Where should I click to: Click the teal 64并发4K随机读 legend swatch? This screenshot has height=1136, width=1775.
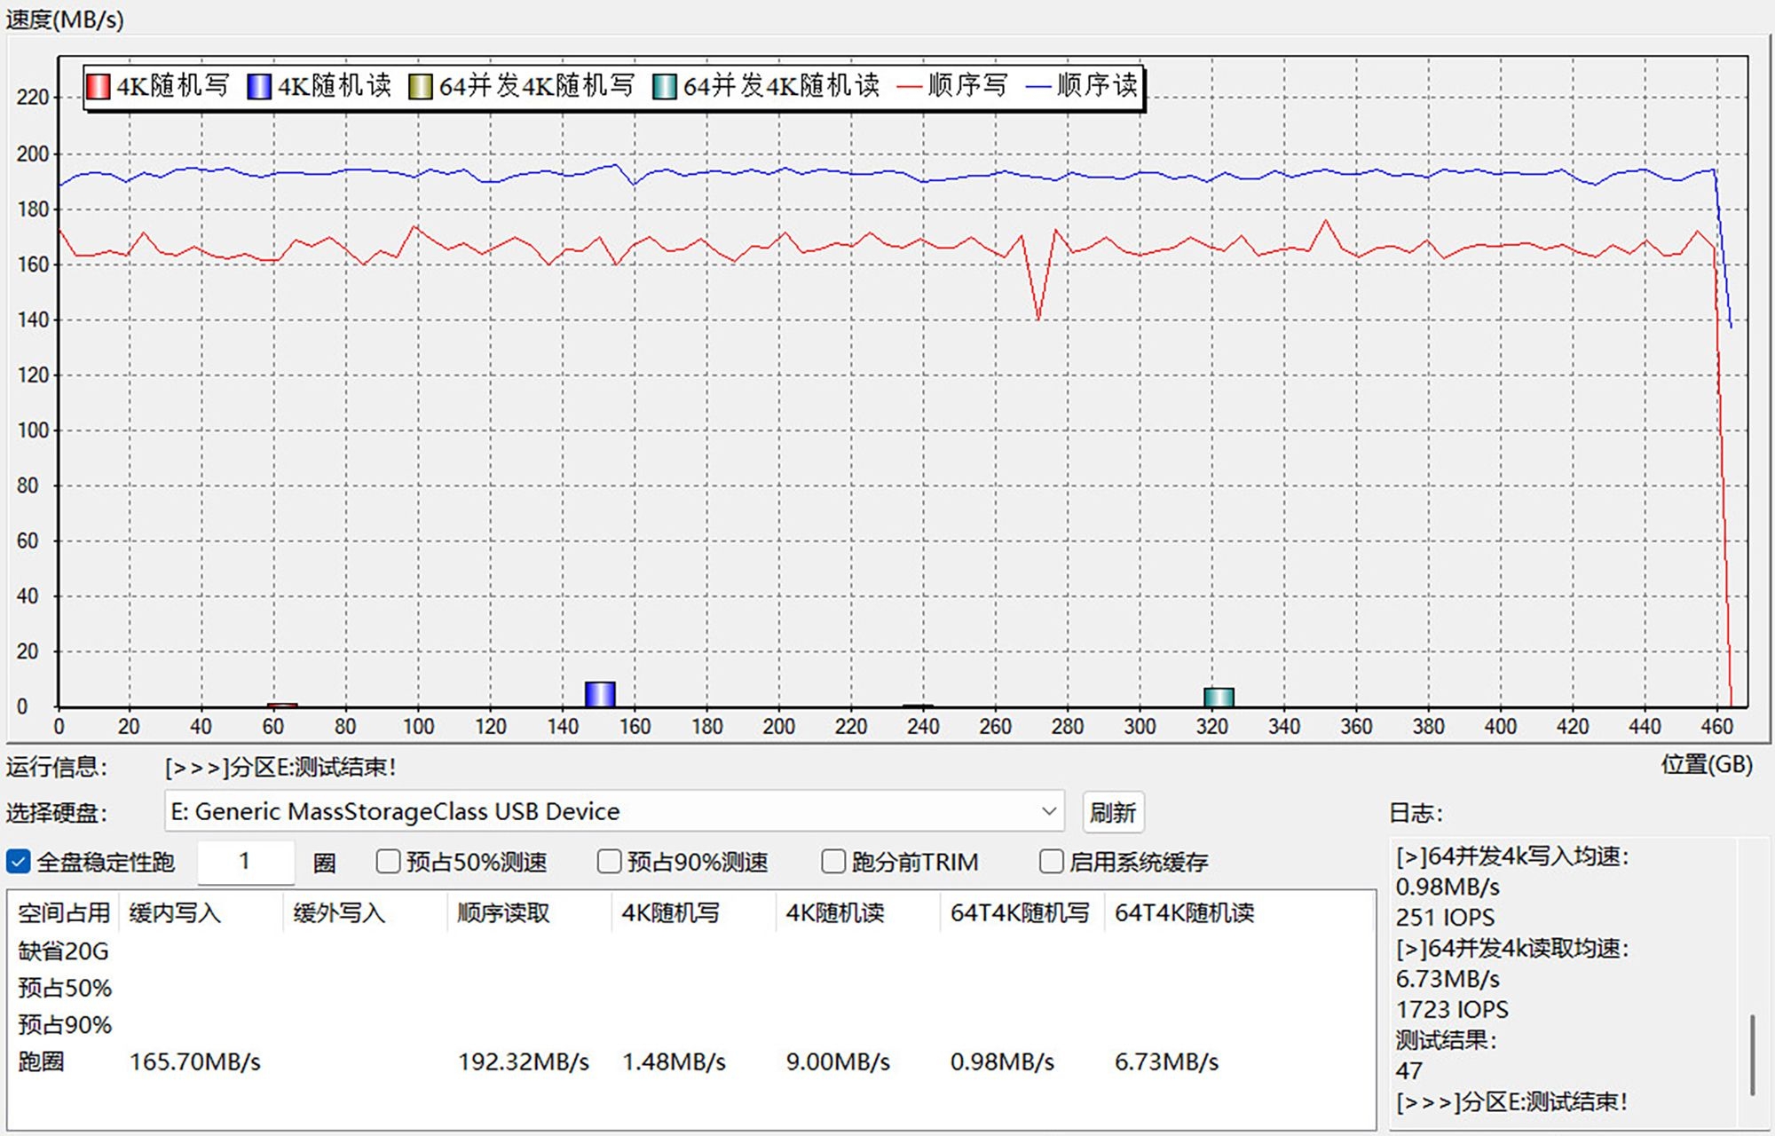point(664,86)
